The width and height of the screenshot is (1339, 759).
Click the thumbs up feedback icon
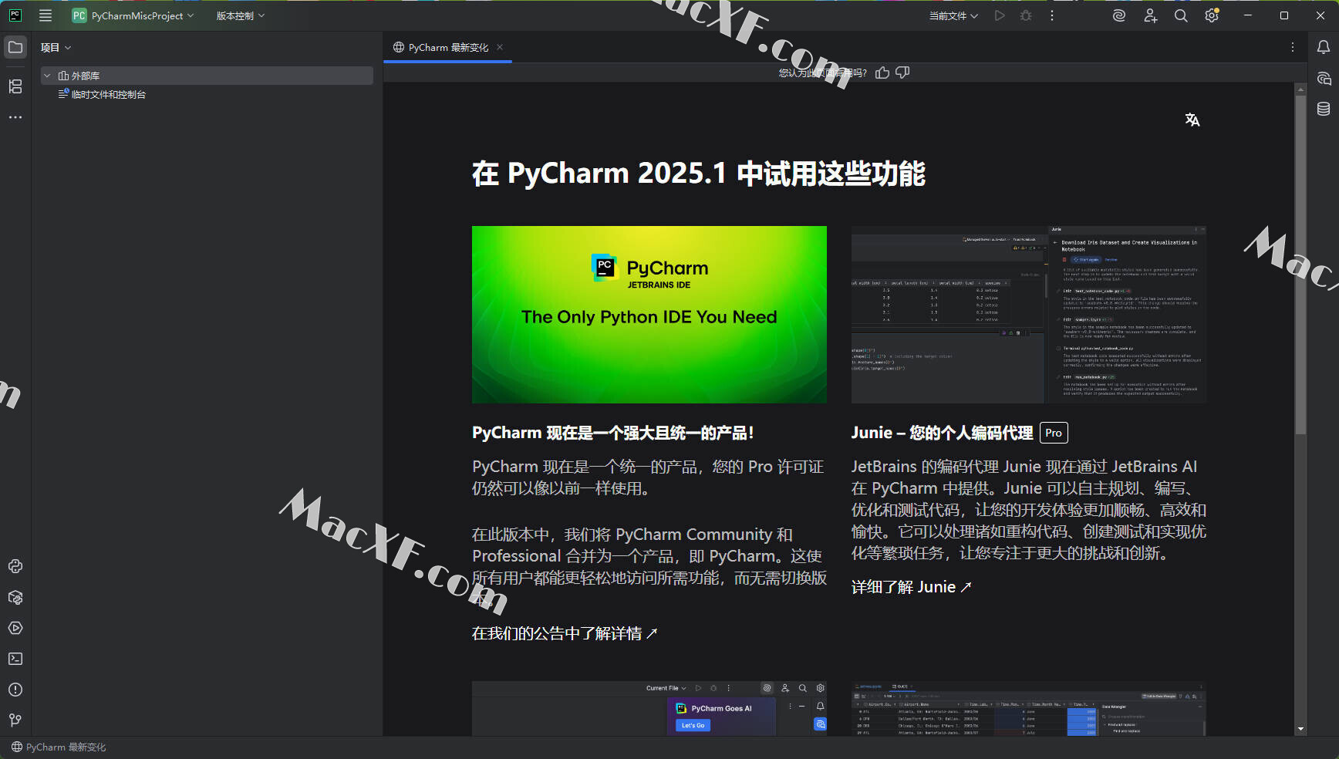pos(882,73)
